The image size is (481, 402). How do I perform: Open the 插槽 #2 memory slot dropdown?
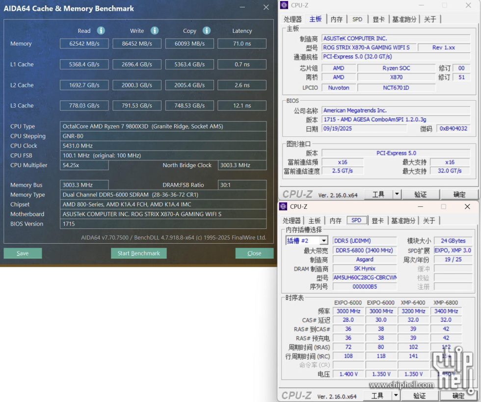click(x=323, y=241)
